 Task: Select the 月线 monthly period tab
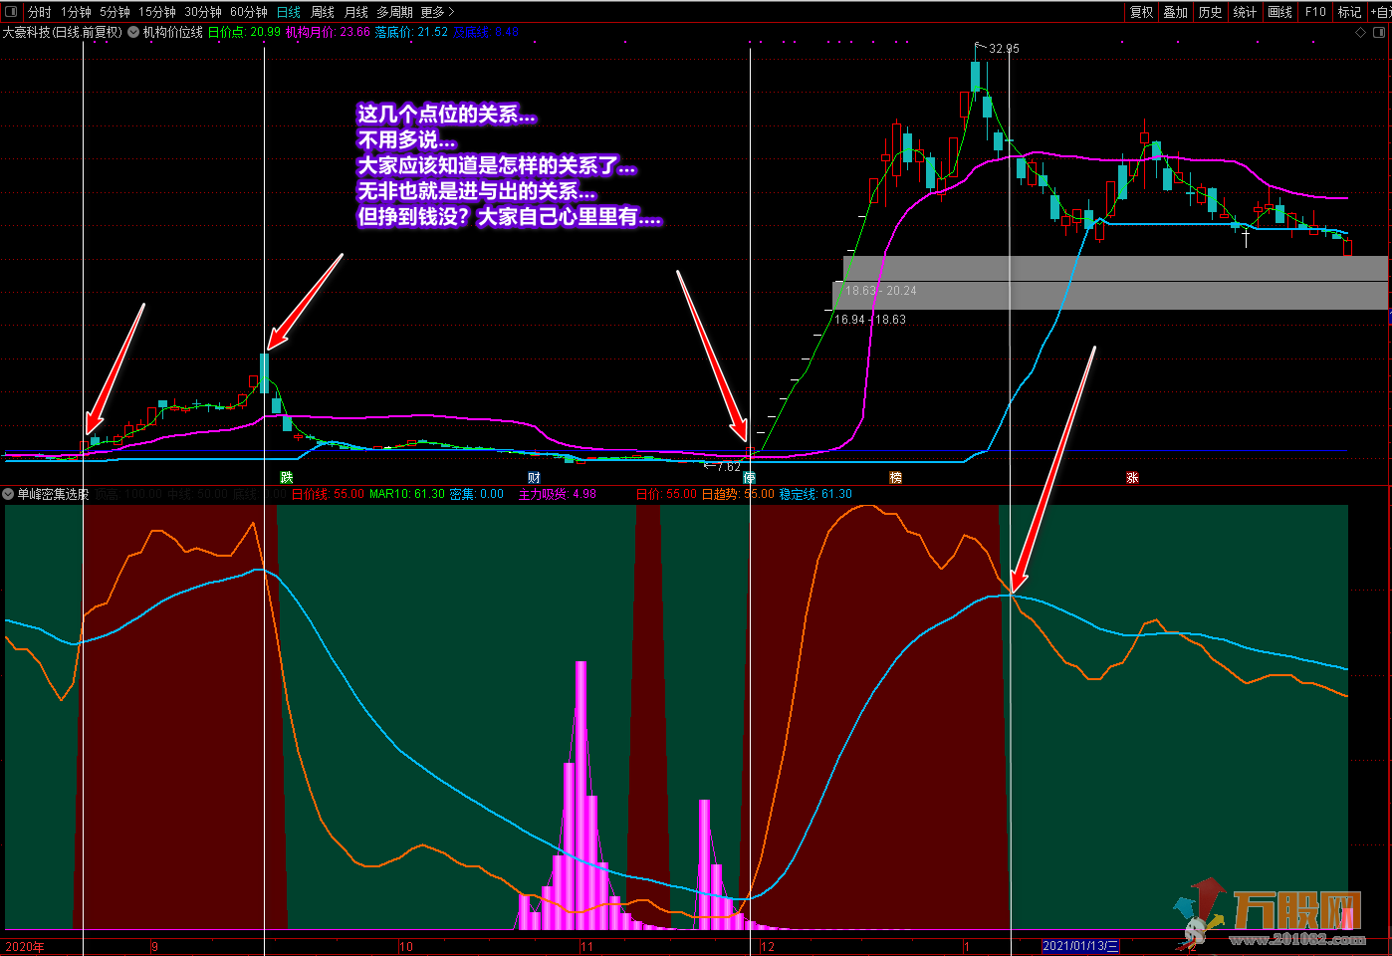(355, 12)
